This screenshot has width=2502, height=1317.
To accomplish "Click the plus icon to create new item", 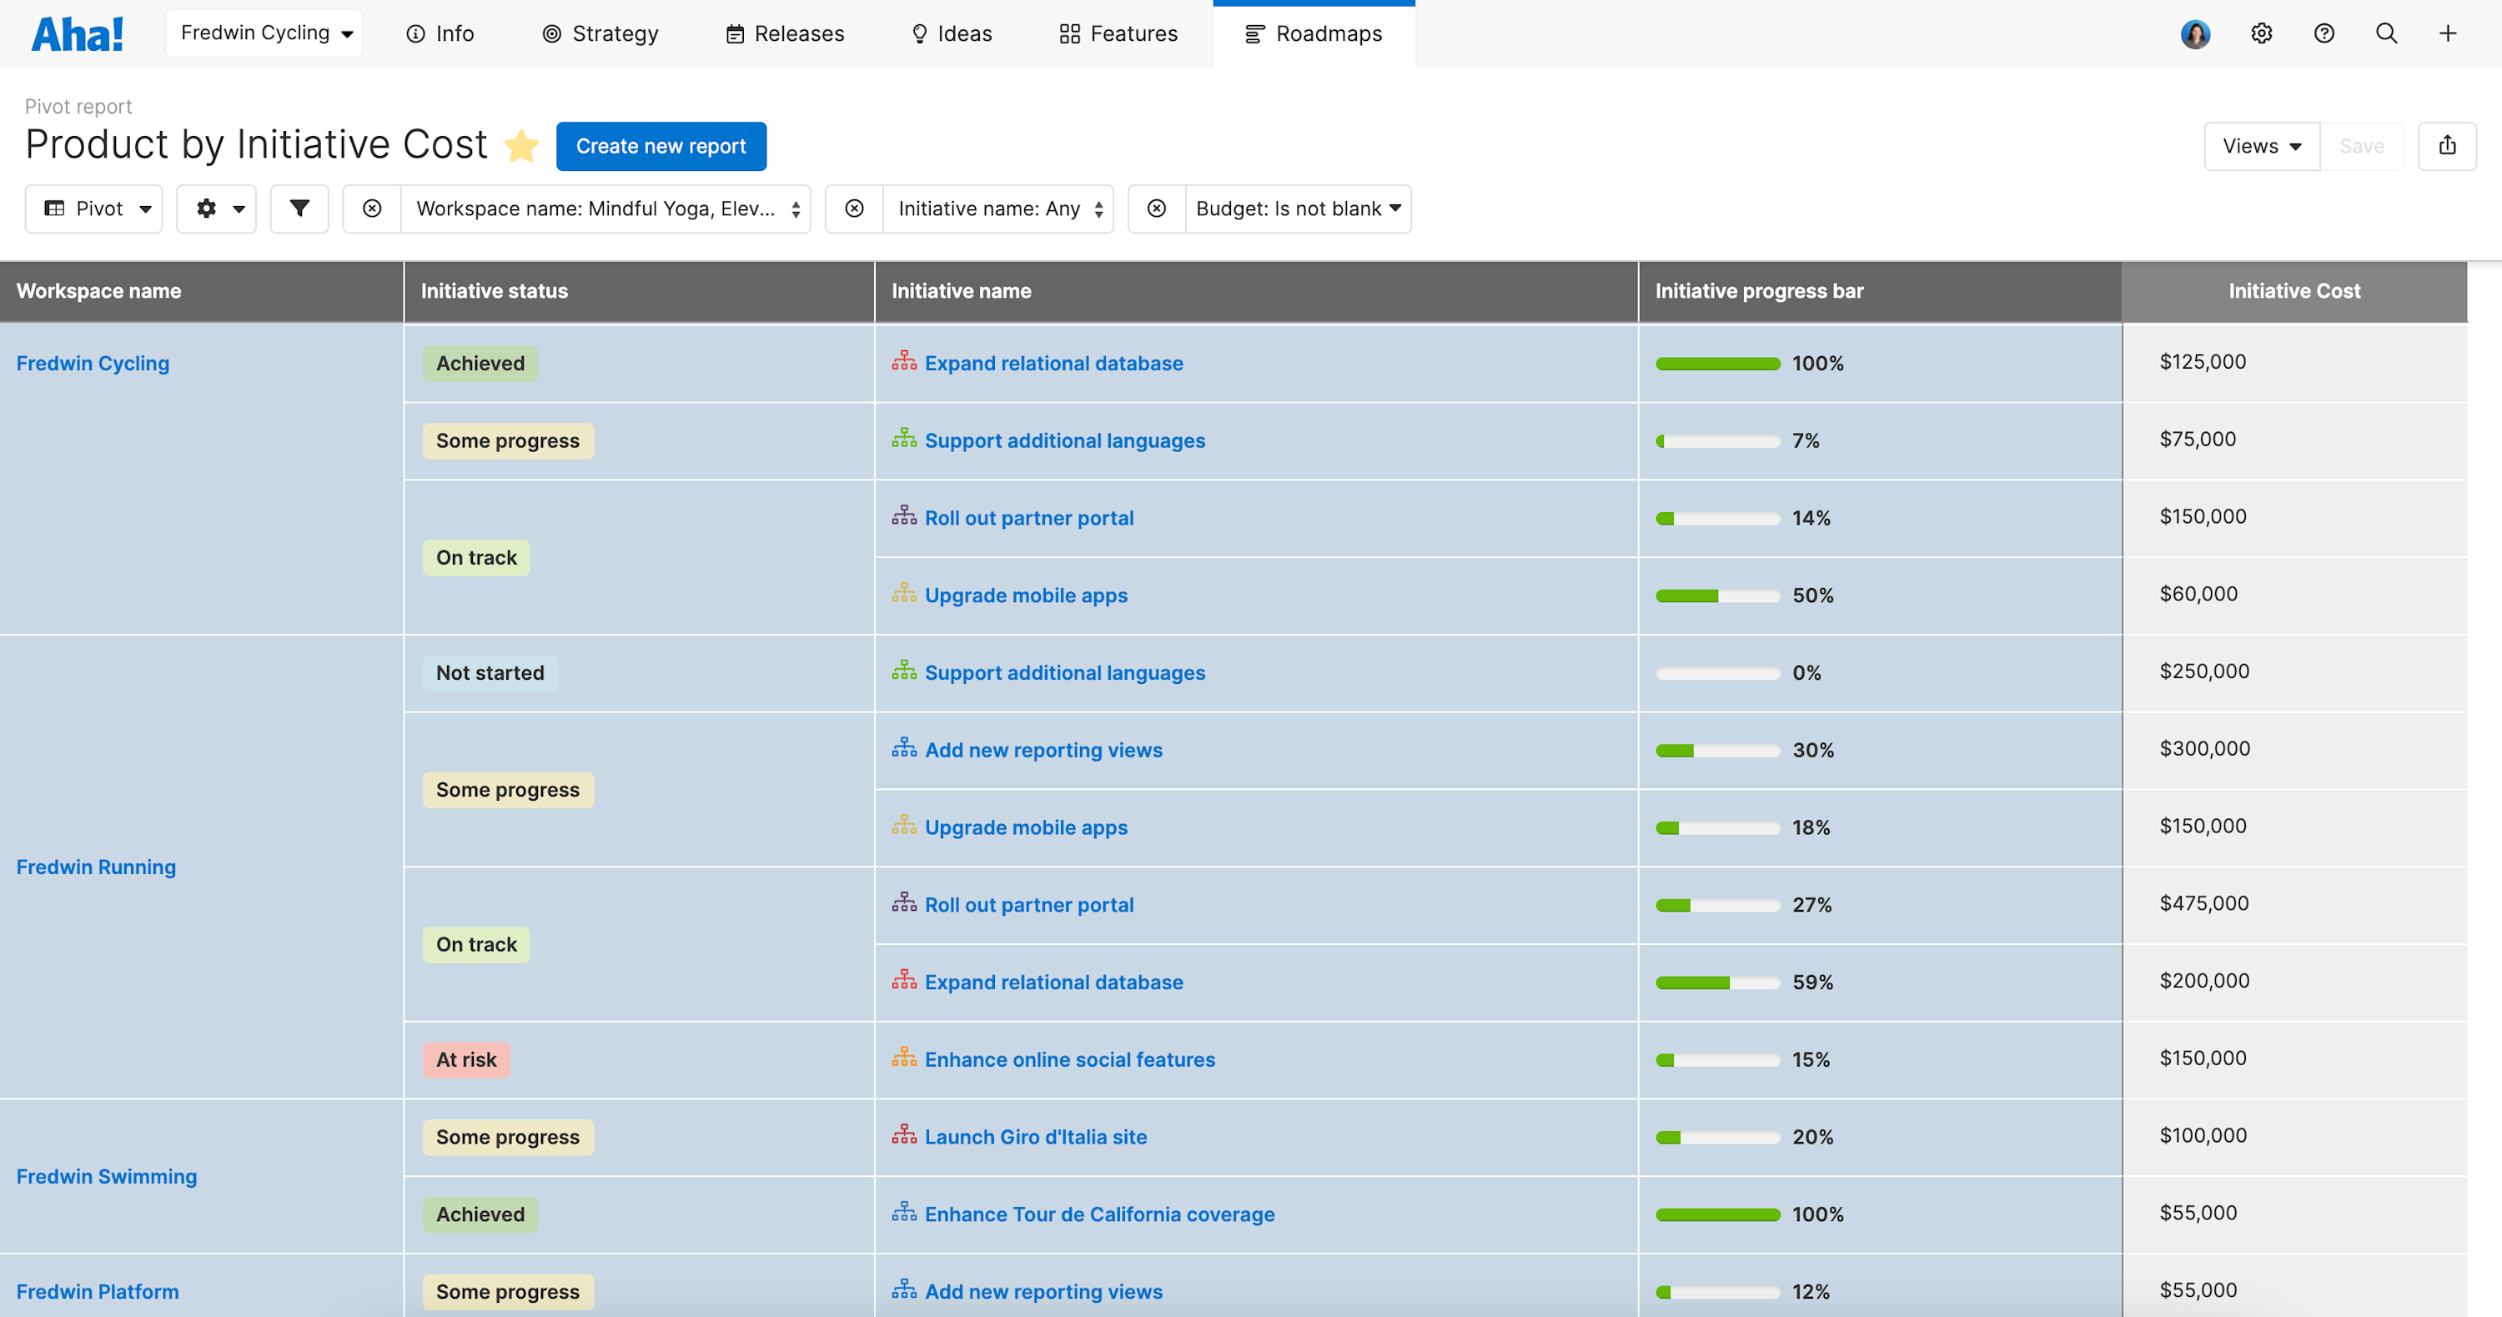I will (x=2448, y=33).
